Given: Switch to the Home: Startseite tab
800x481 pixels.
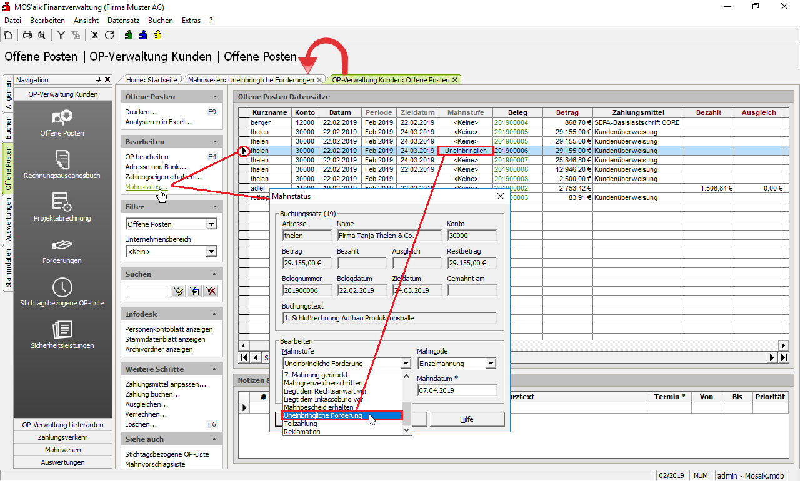Looking at the screenshot, I should coord(152,80).
